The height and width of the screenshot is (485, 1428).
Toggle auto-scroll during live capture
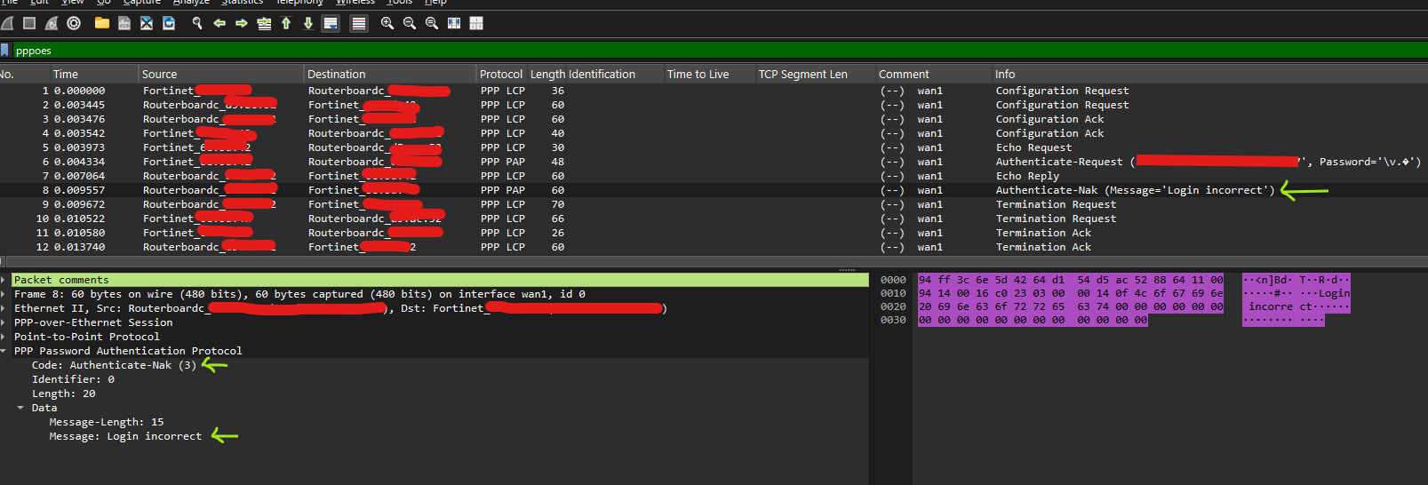(x=331, y=23)
